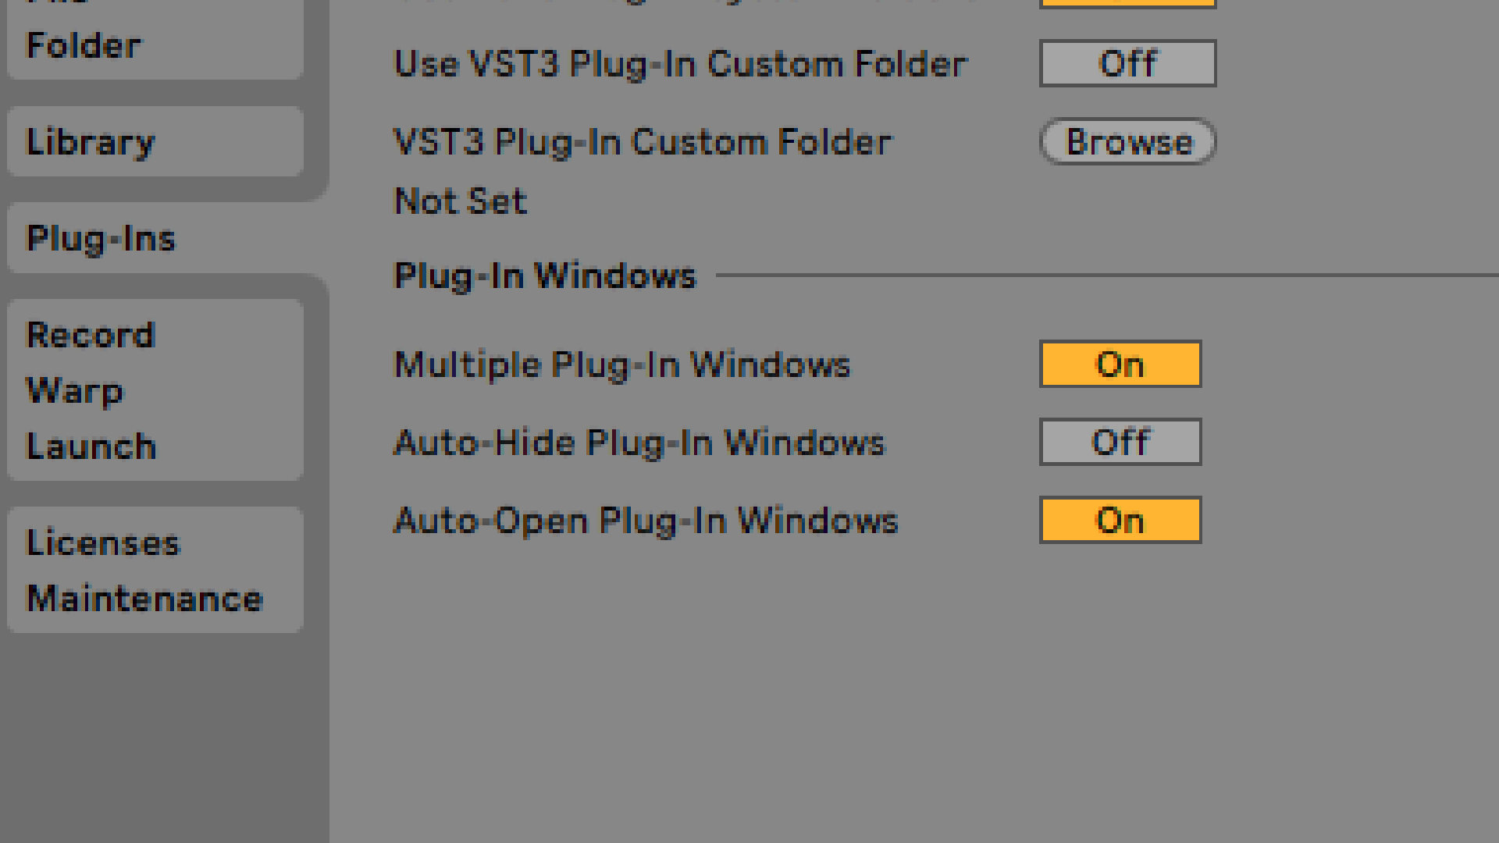This screenshot has width=1499, height=843.
Task: Click the 'Not Set' folder path text
Action: tap(461, 201)
